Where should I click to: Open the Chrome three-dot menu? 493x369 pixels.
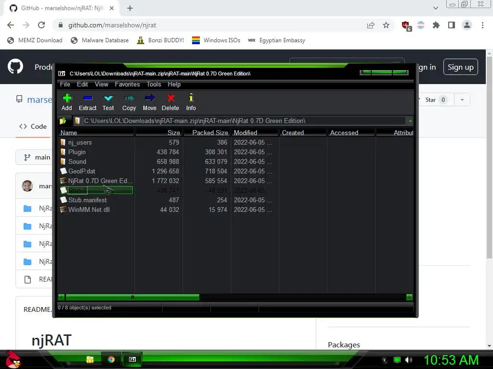(x=482, y=25)
